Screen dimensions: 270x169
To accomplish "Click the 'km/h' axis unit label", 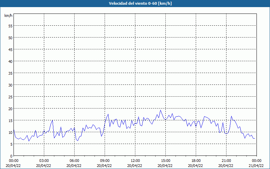I will [x=8, y=16].
